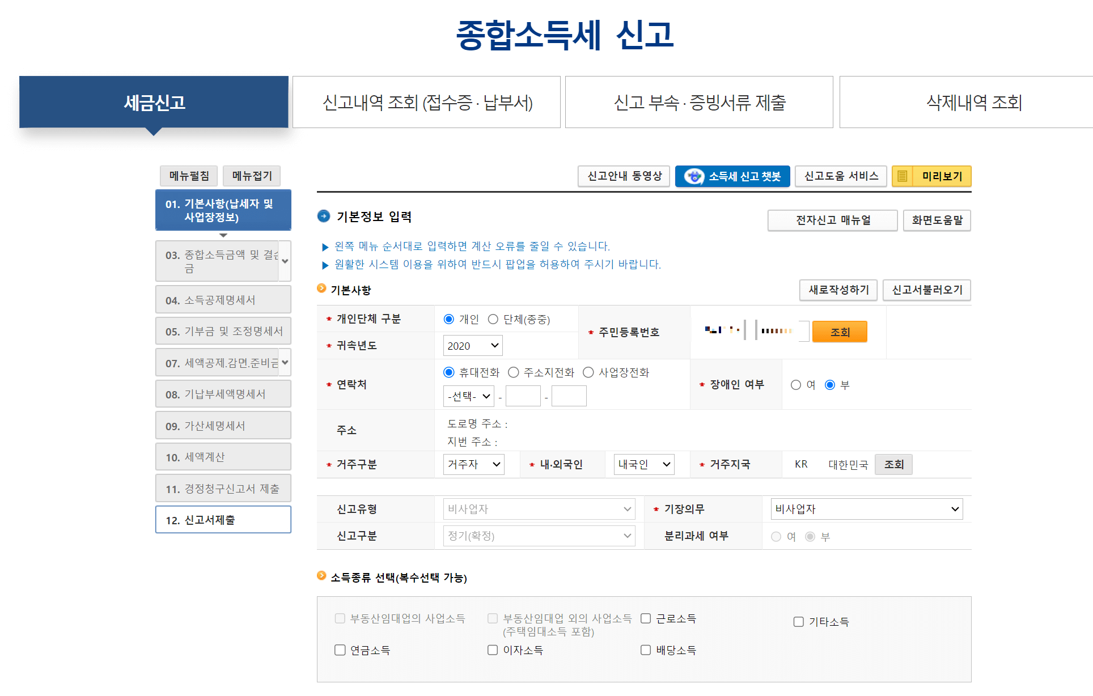Open the 전자신고 매뉴얼
1093x696 pixels.
point(832,220)
